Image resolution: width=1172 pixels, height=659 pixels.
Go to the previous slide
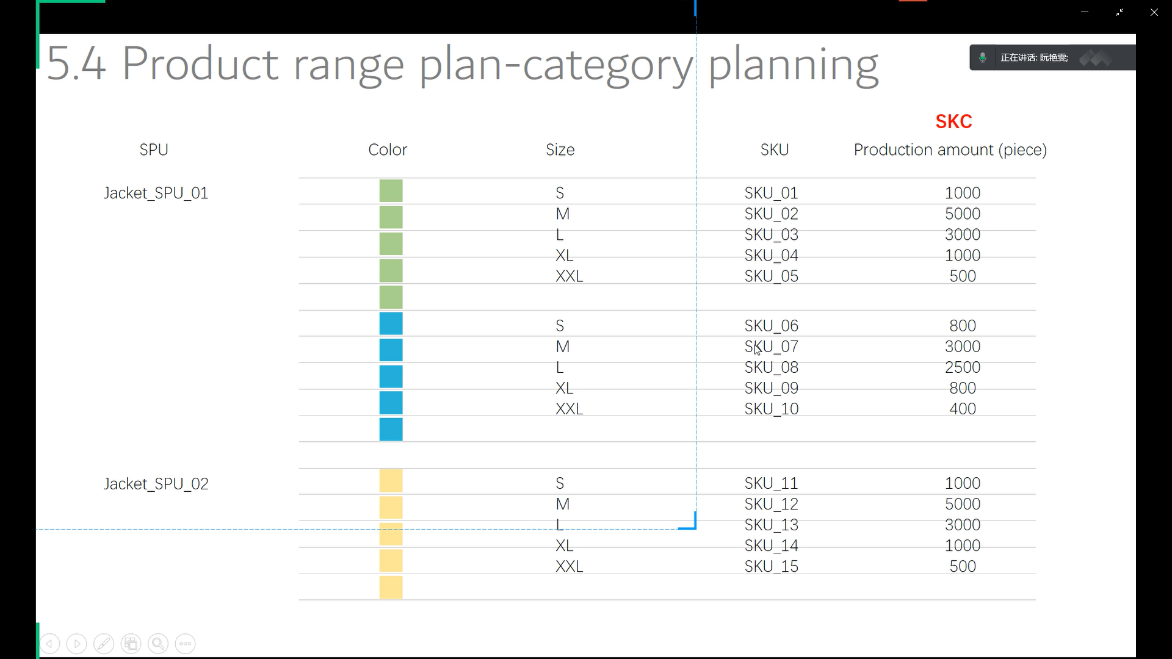(50, 643)
